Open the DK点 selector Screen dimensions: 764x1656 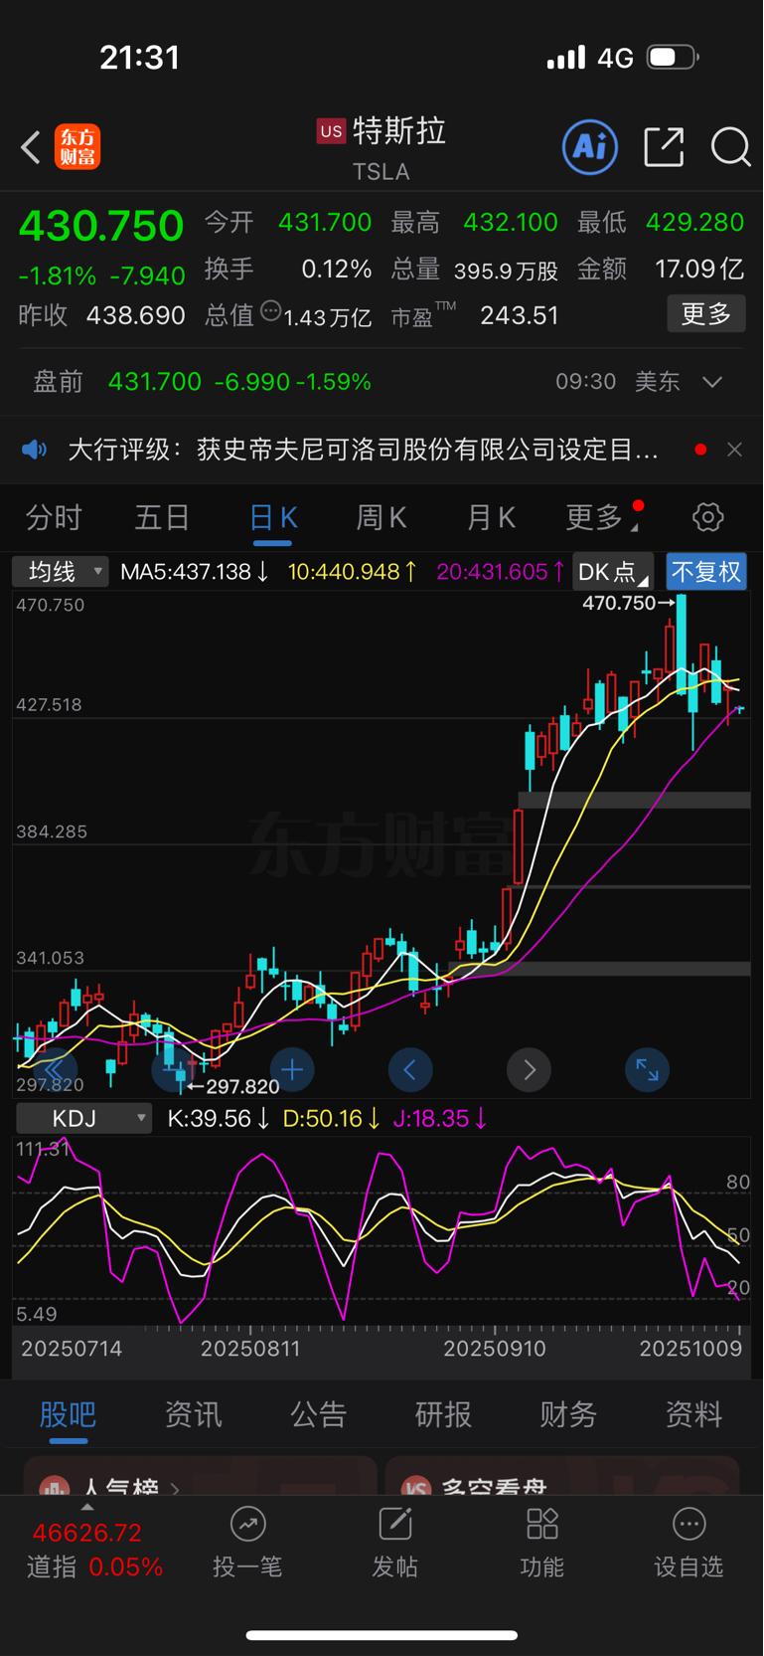tap(612, 572)
